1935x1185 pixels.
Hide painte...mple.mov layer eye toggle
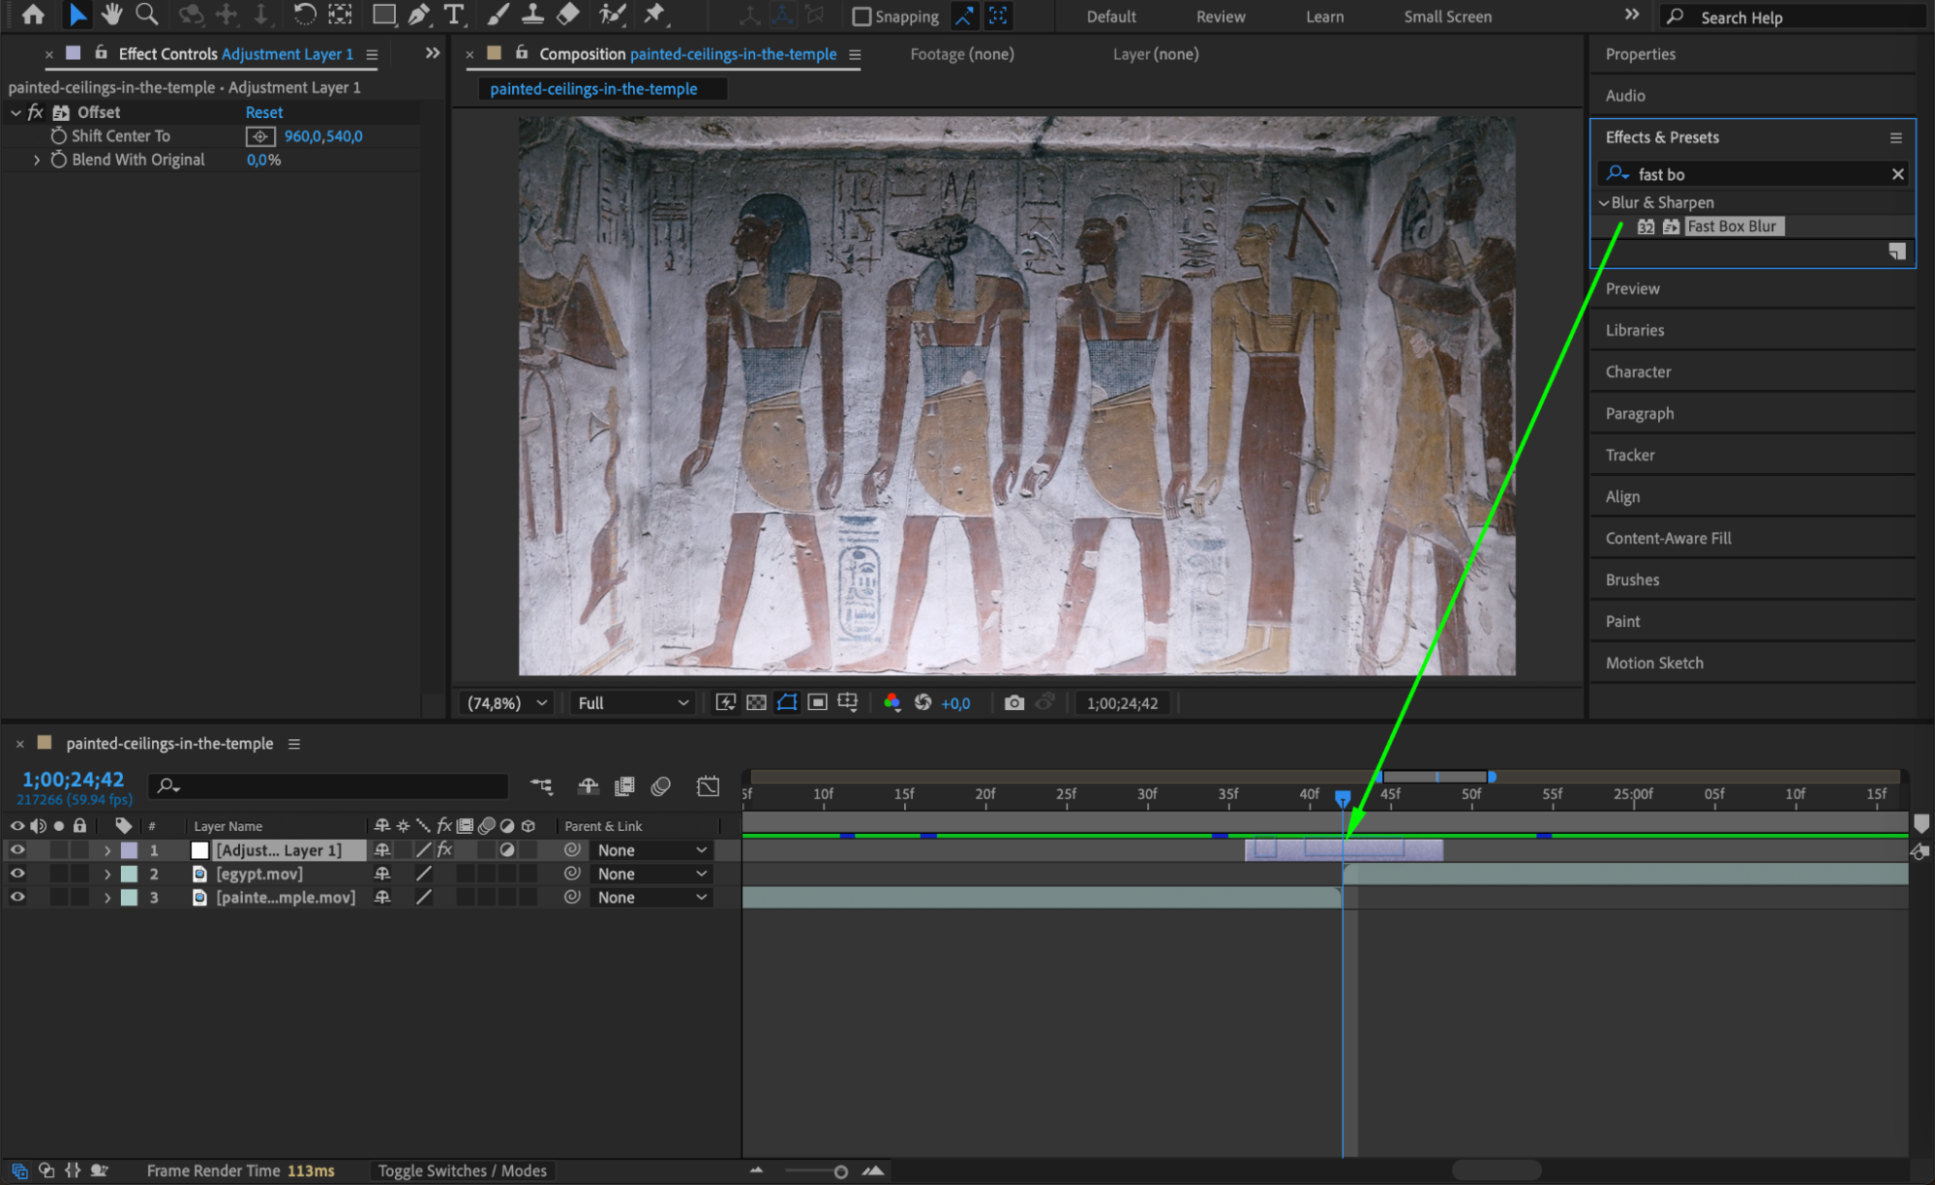point(17,898)
